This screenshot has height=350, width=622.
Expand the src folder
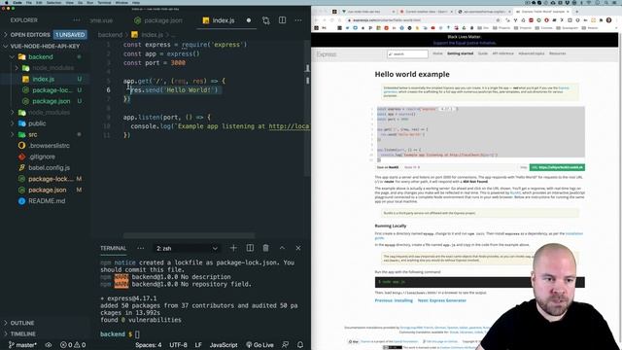pos(32,135)
